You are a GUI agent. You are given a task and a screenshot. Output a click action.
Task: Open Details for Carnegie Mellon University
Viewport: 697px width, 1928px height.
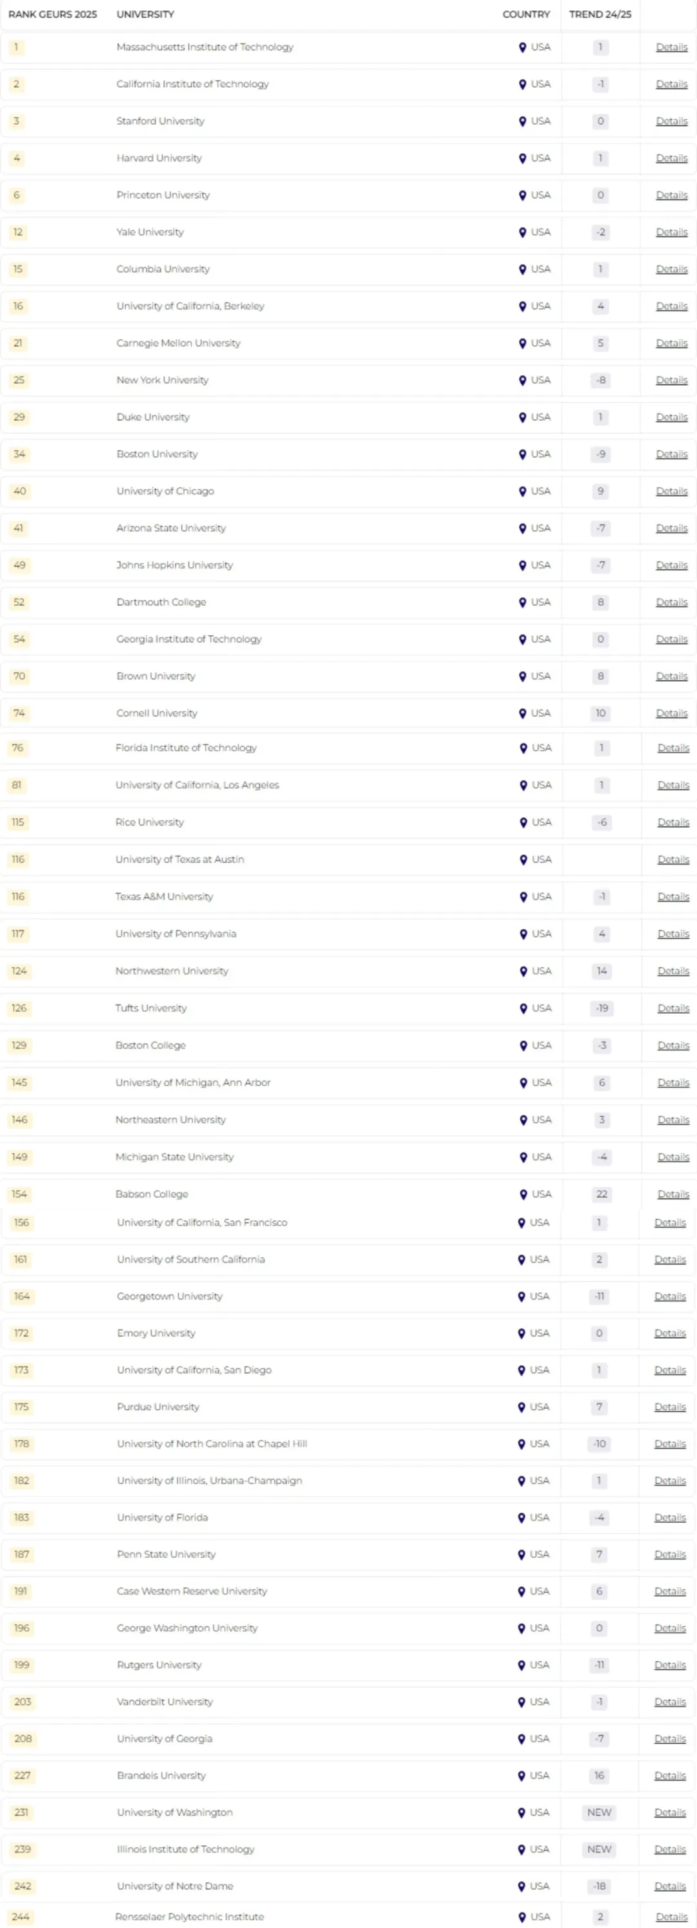[x=671, y=343]
